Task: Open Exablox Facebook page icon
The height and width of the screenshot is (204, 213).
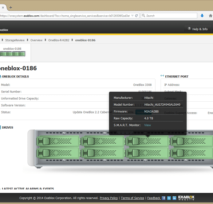Action: [164, 198]
